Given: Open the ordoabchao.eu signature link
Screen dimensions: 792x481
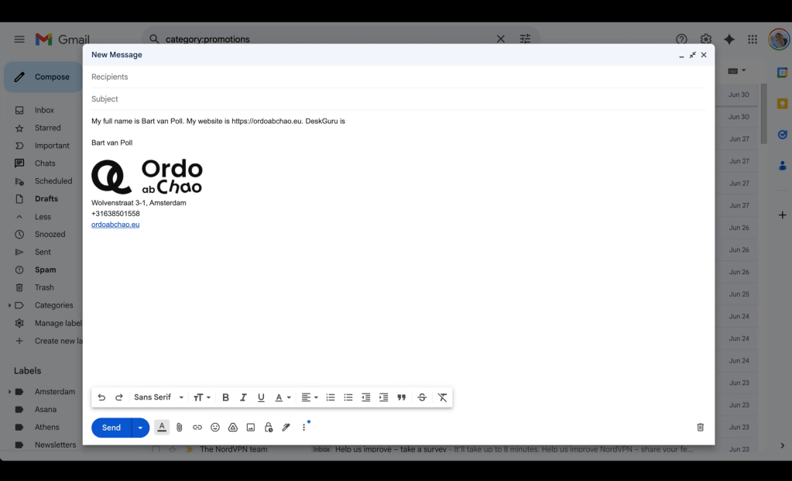Looking at the screenshot, I should (x=115, y=225).
